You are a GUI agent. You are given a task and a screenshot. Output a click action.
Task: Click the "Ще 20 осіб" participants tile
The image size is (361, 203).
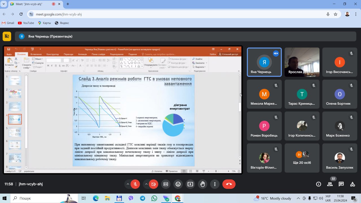click(x=302, y=158)
